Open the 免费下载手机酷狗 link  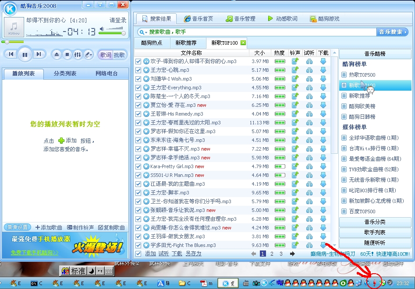(35, 253)
